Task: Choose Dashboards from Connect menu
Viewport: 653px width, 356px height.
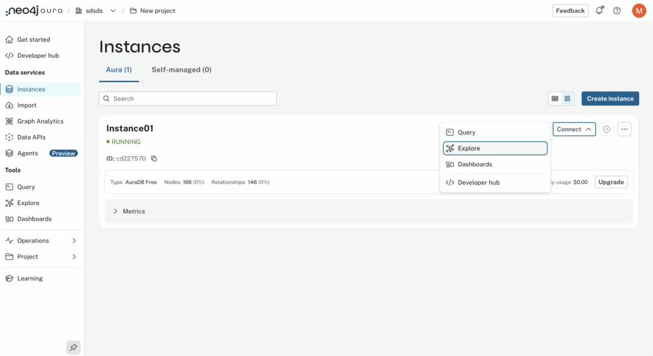Action: click(495, 164)
